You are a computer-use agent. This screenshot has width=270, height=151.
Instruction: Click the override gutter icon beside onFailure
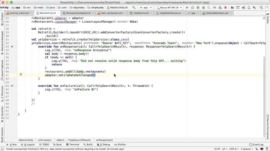point(12,86)
